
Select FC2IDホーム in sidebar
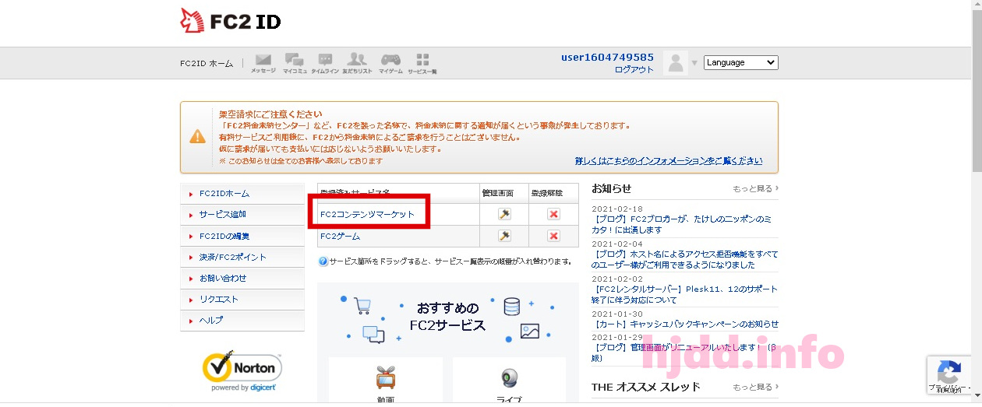(242, 194)
